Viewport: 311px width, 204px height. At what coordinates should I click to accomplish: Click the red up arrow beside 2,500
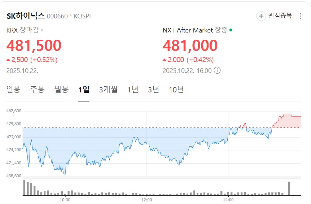click(8, 60)
